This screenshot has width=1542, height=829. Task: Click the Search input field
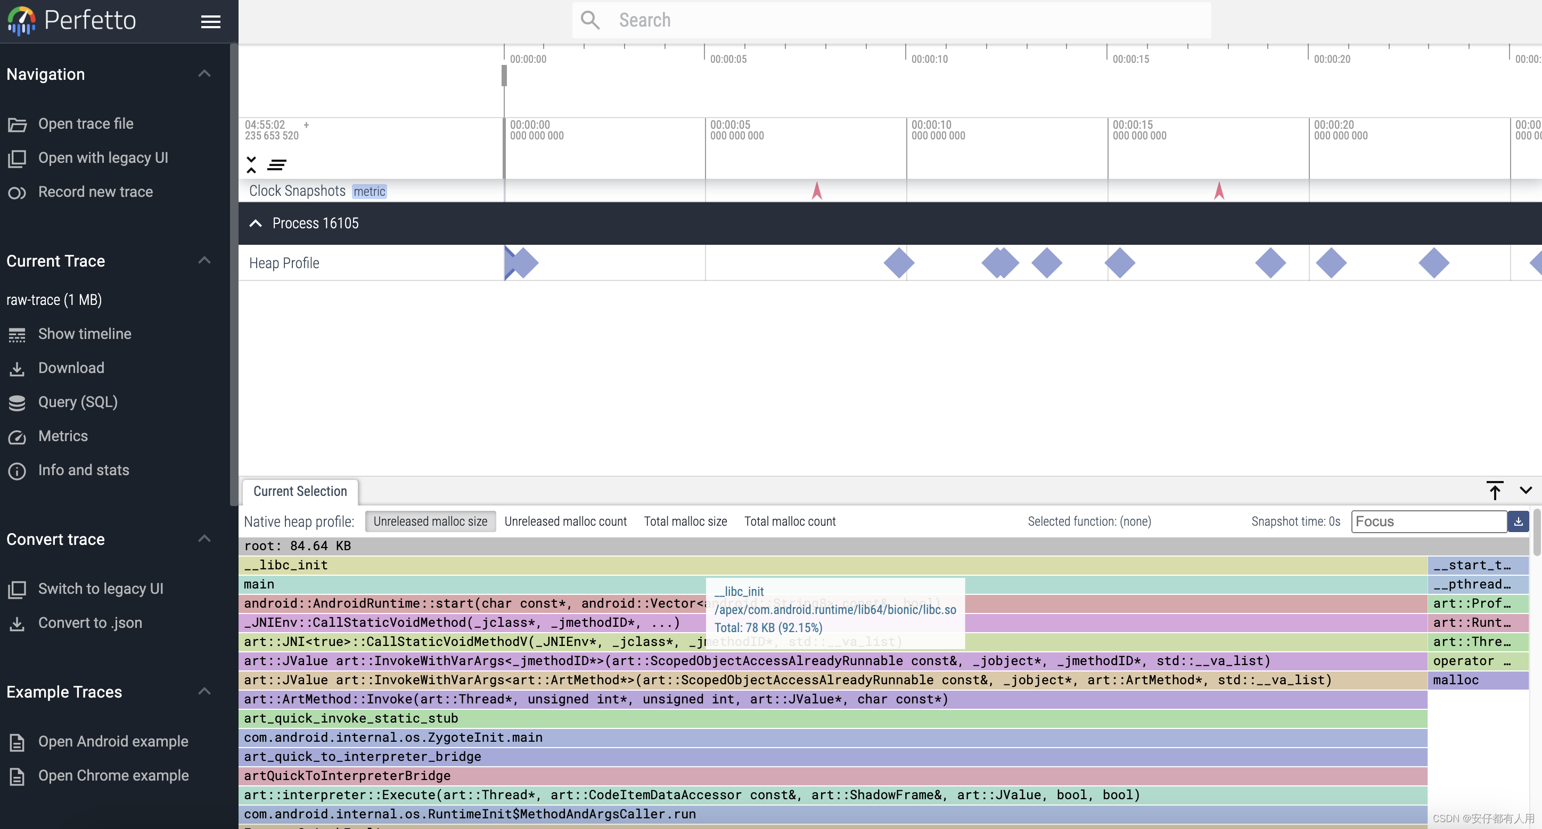pos(891,20)
